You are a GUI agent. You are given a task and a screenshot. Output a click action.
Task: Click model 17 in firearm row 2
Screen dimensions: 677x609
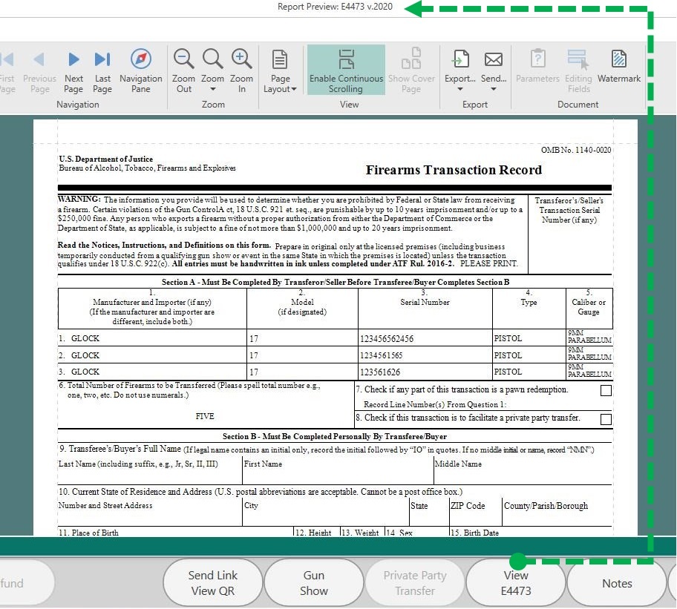254,356
